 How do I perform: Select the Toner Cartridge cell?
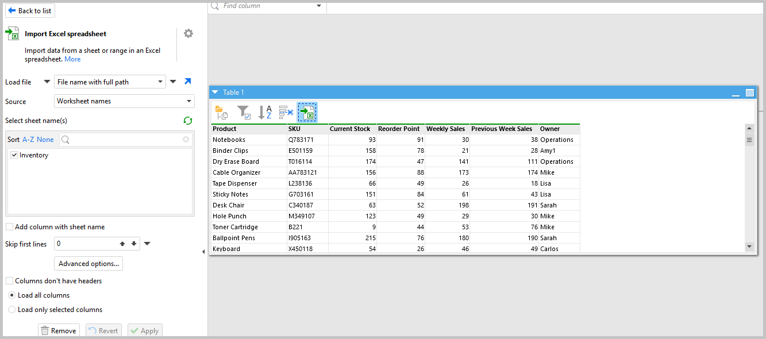[249, 227]
